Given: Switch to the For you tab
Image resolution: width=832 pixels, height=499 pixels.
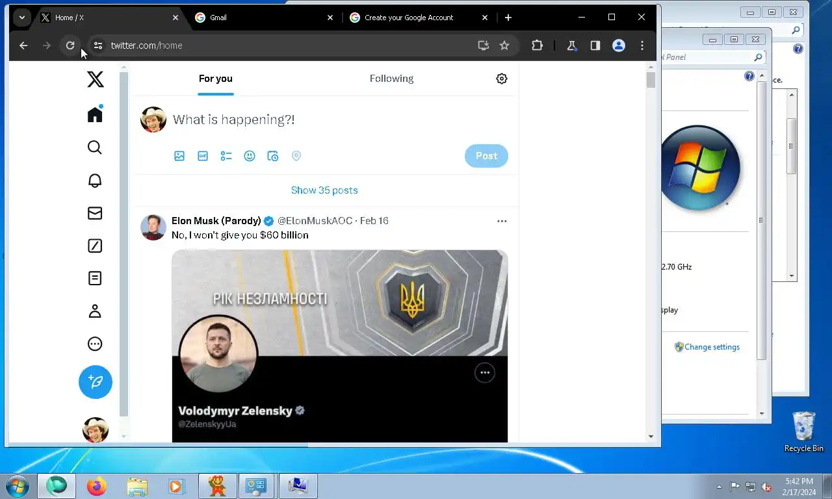Looking at the screenshot, I should (216, 79).
